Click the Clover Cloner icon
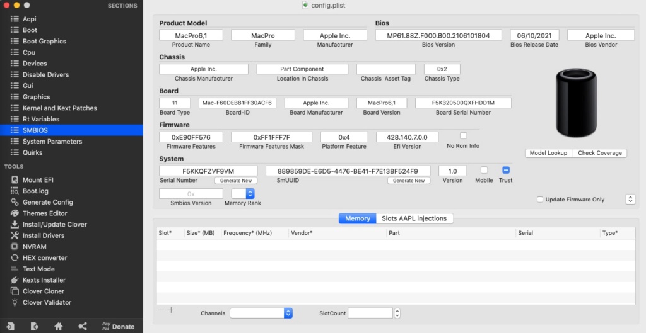Viewport: 646px width, 333px height. (x=15, y=291)
